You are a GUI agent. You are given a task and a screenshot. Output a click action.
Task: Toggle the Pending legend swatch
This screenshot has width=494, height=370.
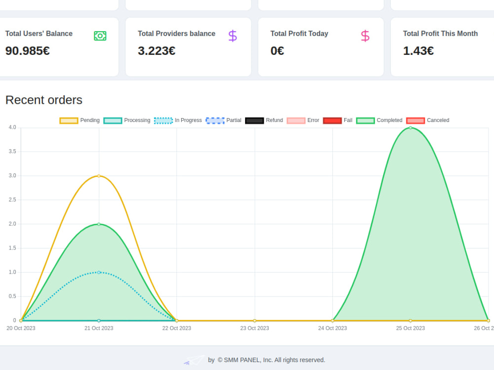pyautogui.click(x=69, y=121)
